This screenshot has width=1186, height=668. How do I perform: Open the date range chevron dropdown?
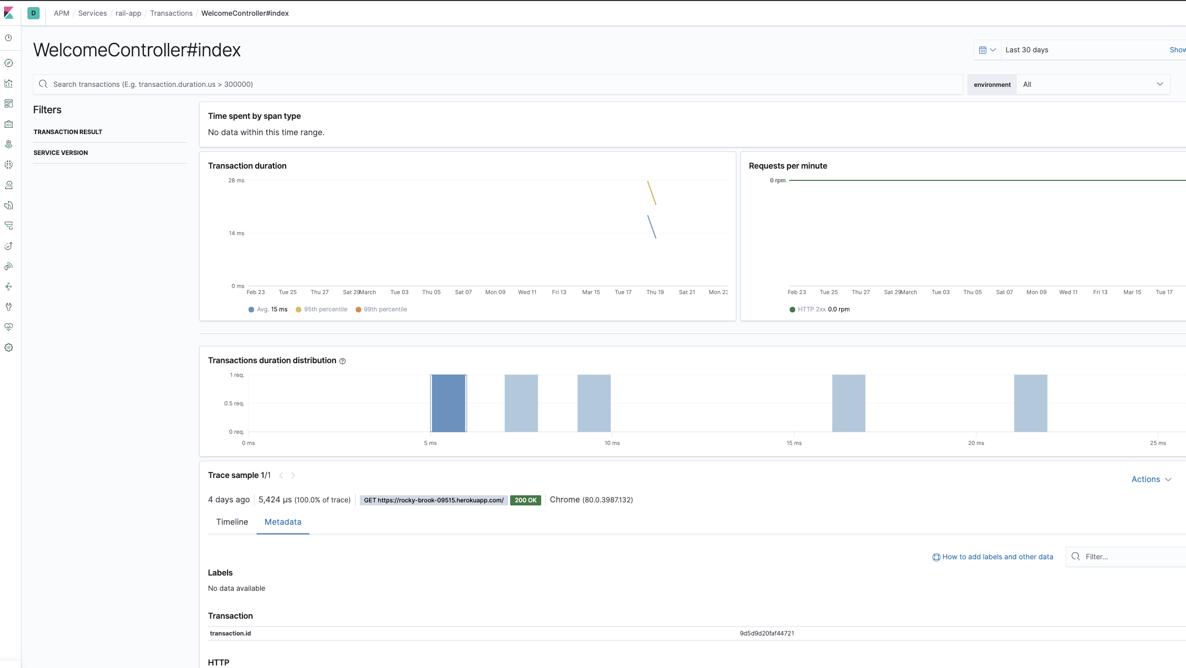pyautogui.click(x=993, y=49)
